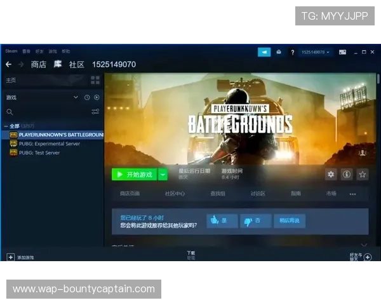Click the 否 recommend button

256,221
